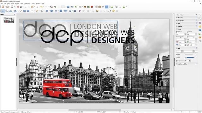Open the Navigator compass tab in the sidebar
The height and width of the screenshot is (113, 202).
click(200, 41)
